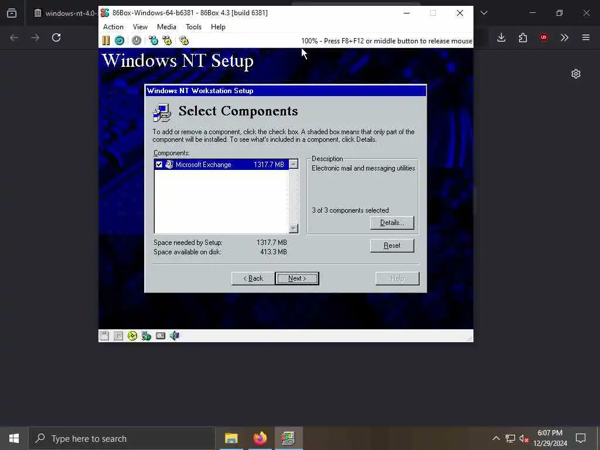Open the browser downloads icon
Image resolution: width=600 pixels, height=450 pixels.
[x=502, y=37]
